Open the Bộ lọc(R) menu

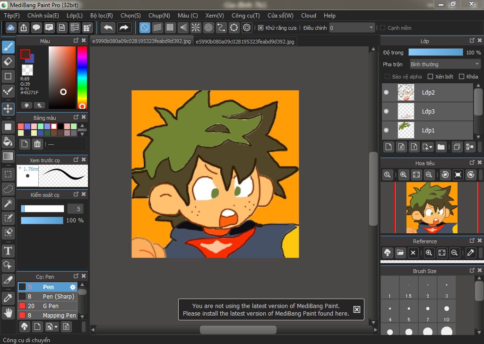[x=102, y=16]
